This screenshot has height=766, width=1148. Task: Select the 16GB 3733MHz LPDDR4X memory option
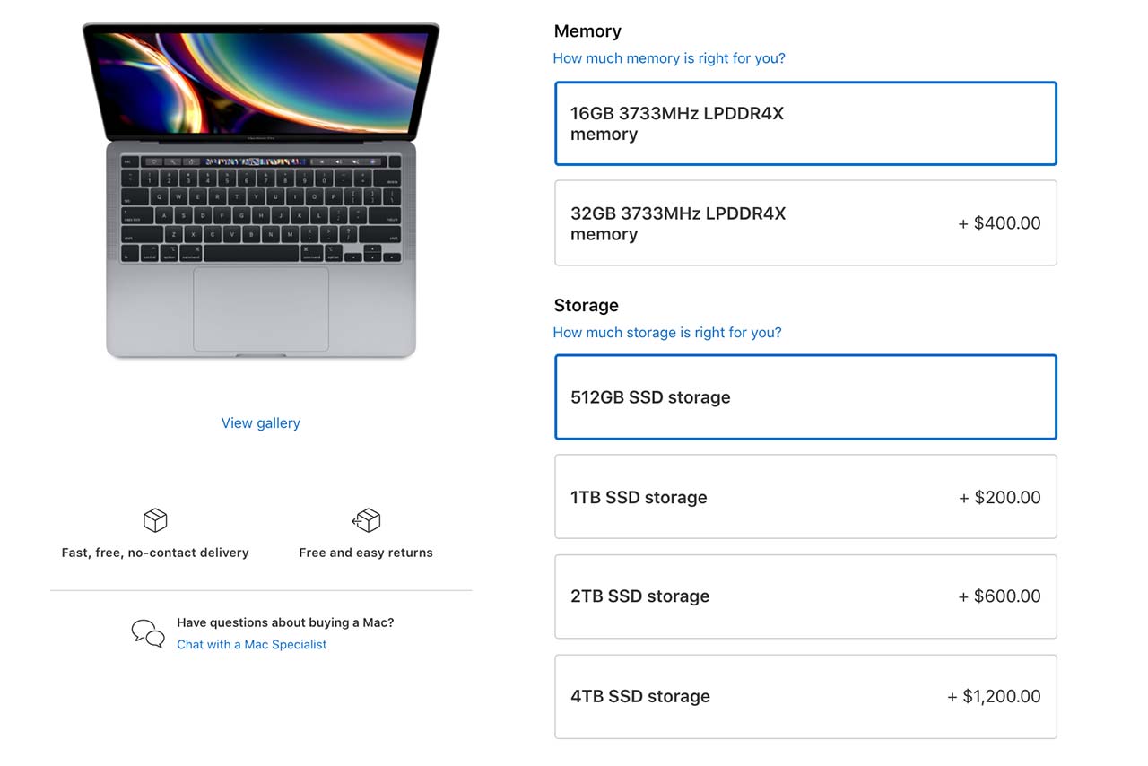pos(804,123)
